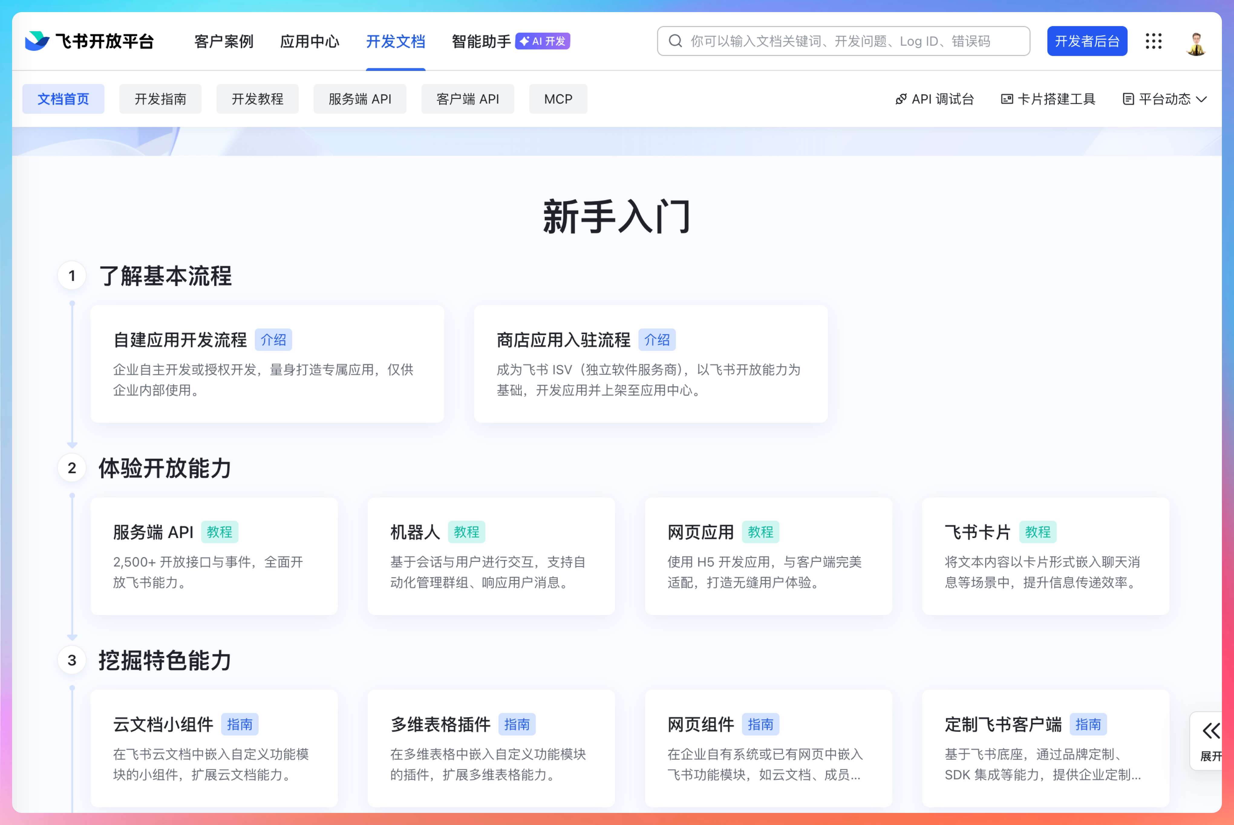Expand the 平台动态 dropdown
The image size is (1234, 825).
point(1164,99)
